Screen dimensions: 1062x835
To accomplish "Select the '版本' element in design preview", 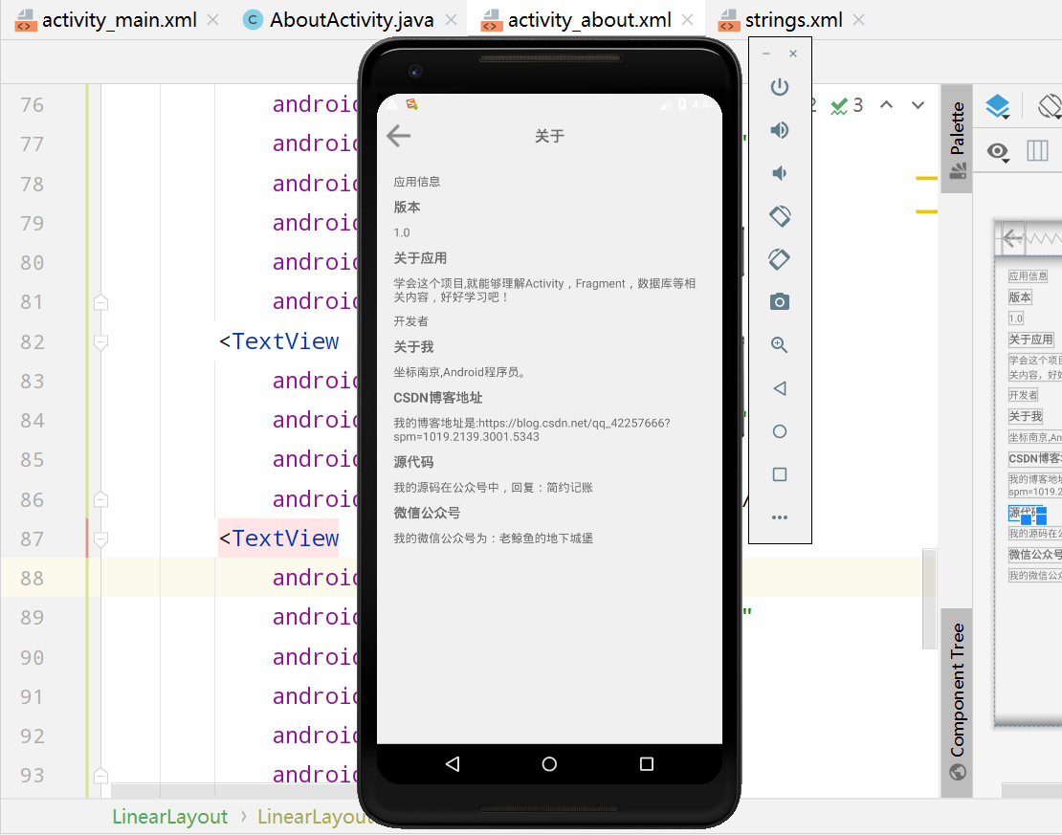I will [1019, 297].
